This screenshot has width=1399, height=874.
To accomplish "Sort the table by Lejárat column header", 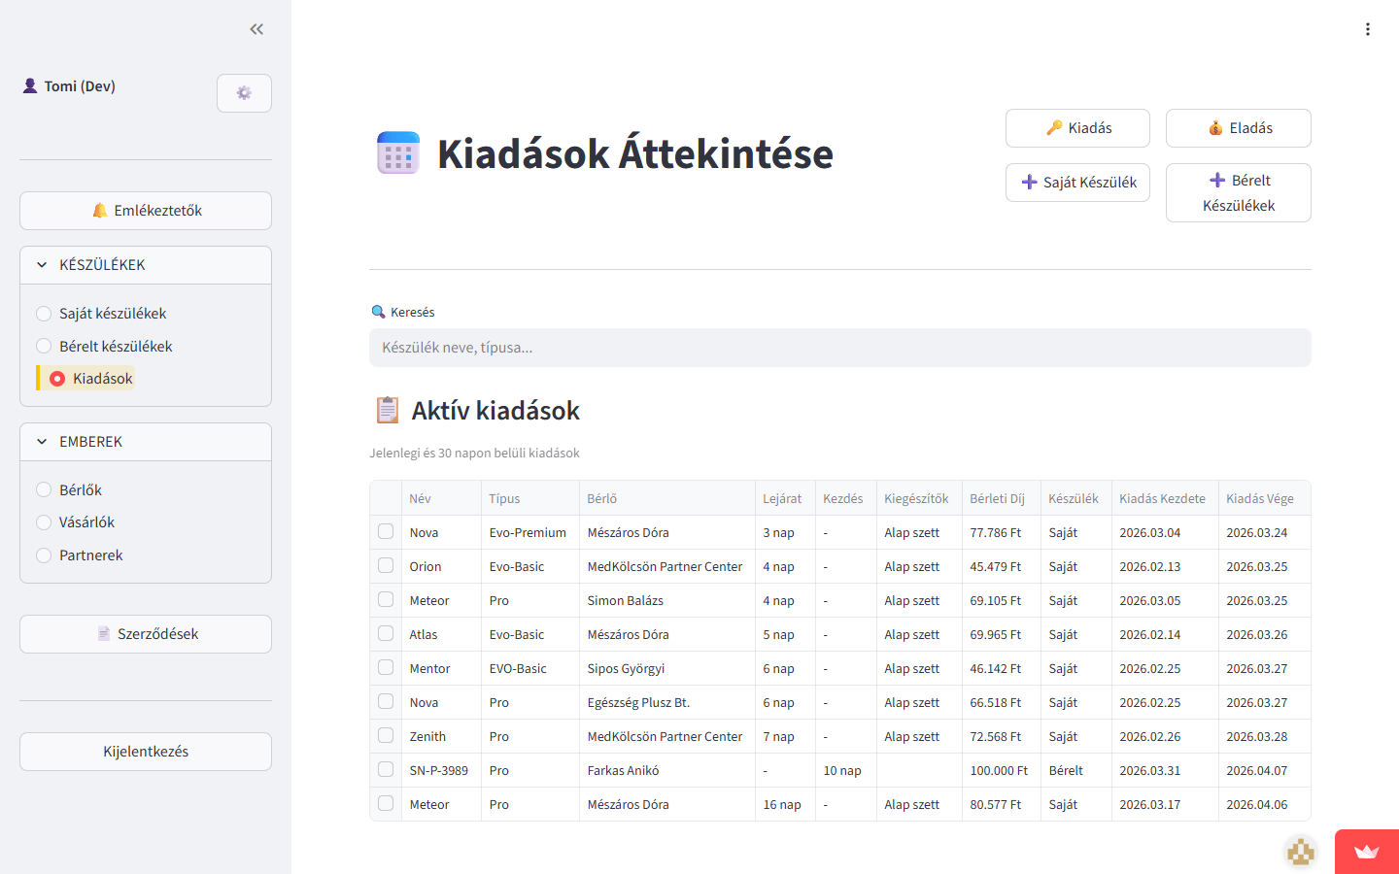I will click(782, 498).
